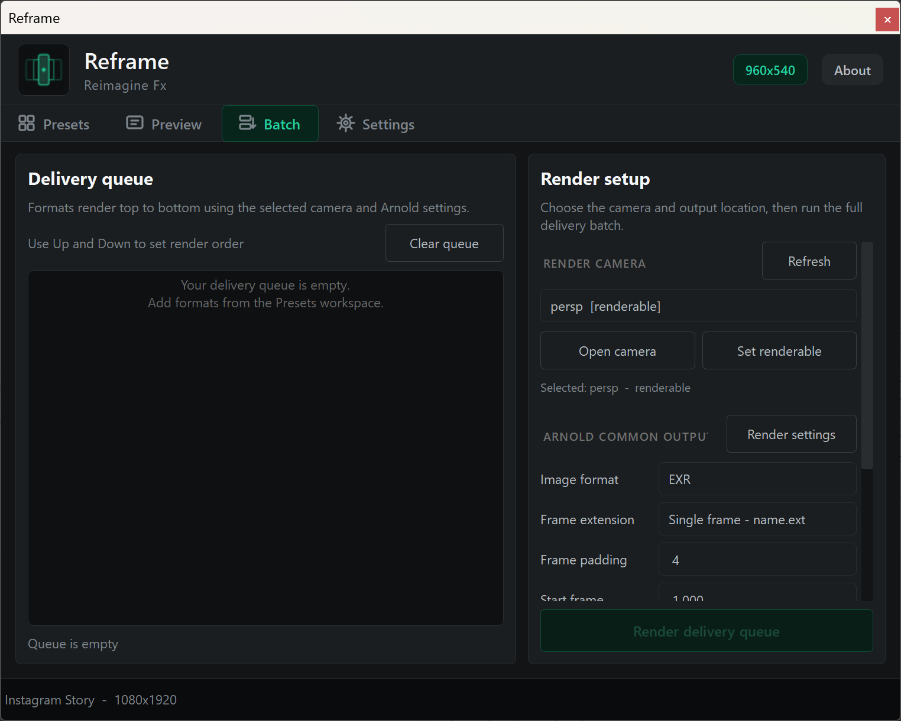Click the Presets grid icon

pyautogui.click(x=27, y=123)
